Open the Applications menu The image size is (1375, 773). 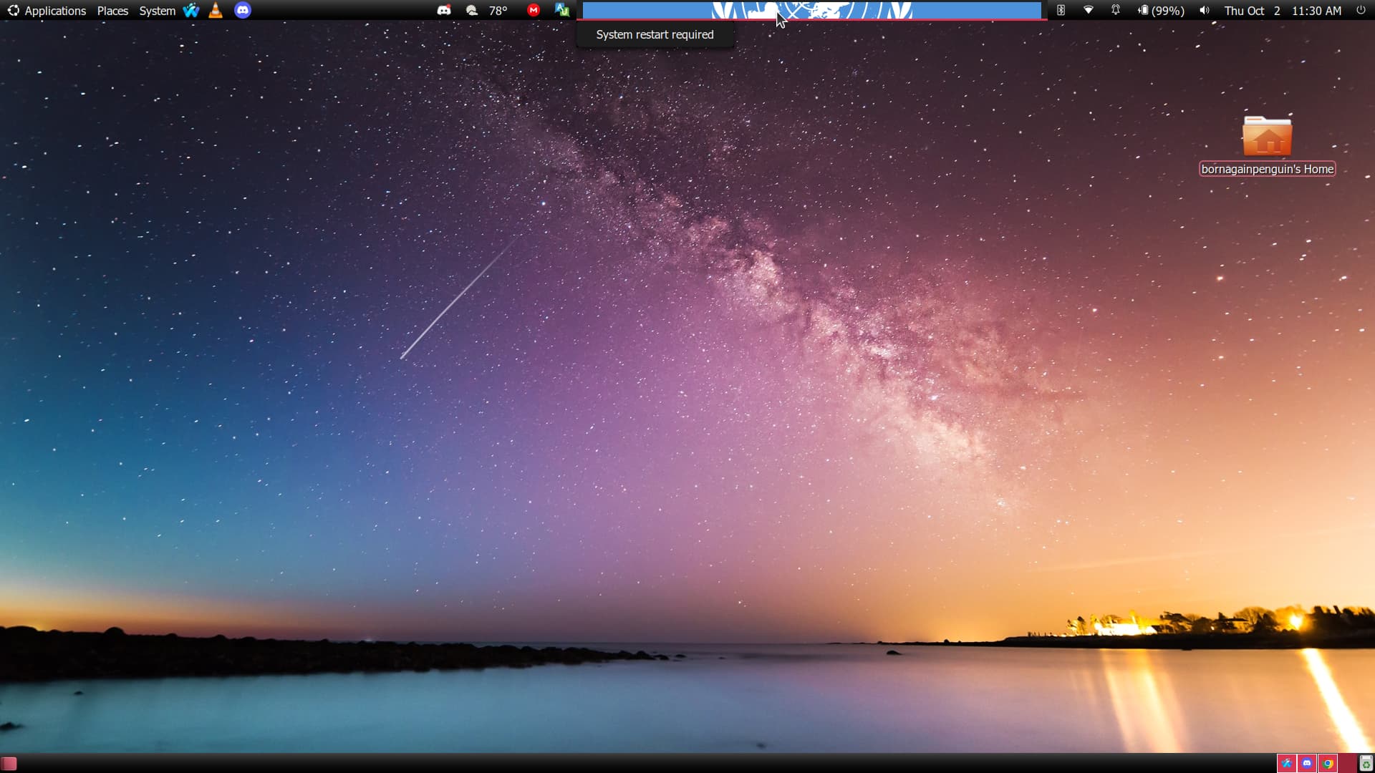(47, 11)
